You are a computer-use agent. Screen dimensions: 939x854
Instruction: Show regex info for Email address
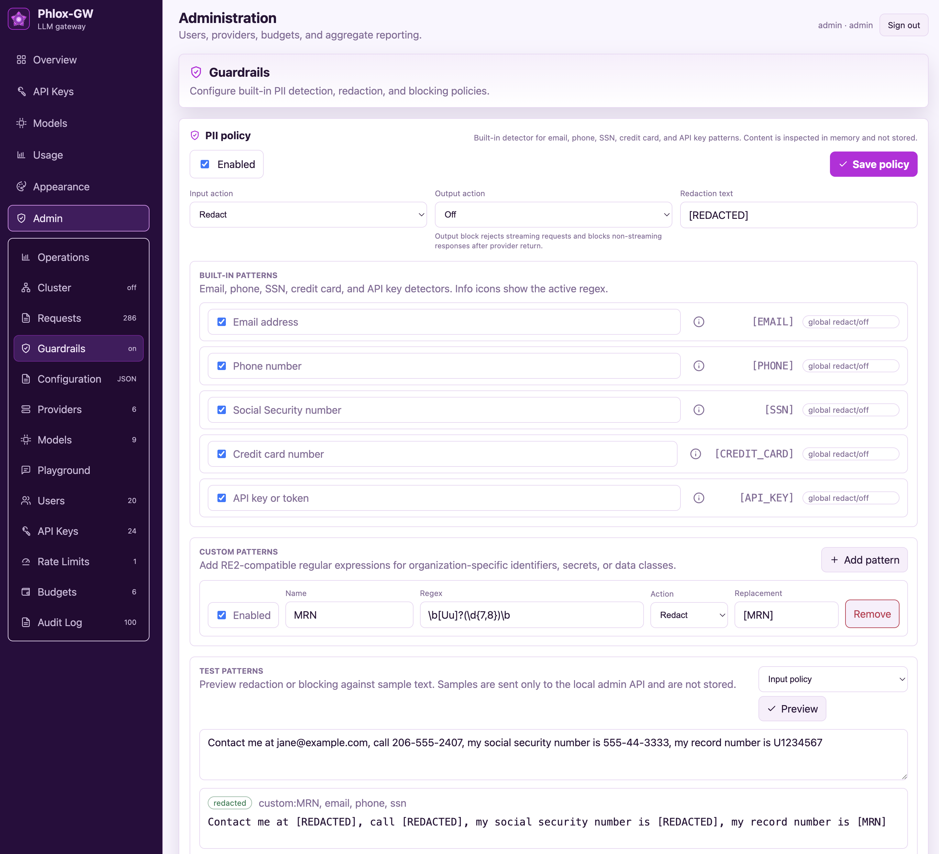tap(699, 321)
